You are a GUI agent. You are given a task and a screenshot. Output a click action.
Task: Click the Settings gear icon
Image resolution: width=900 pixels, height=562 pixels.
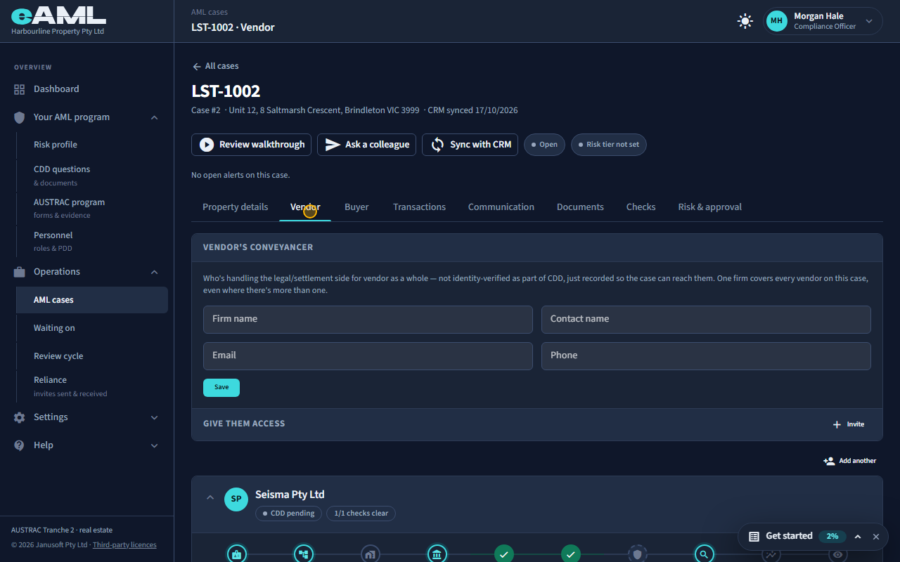pyautogui.click(x=20, y=417)
